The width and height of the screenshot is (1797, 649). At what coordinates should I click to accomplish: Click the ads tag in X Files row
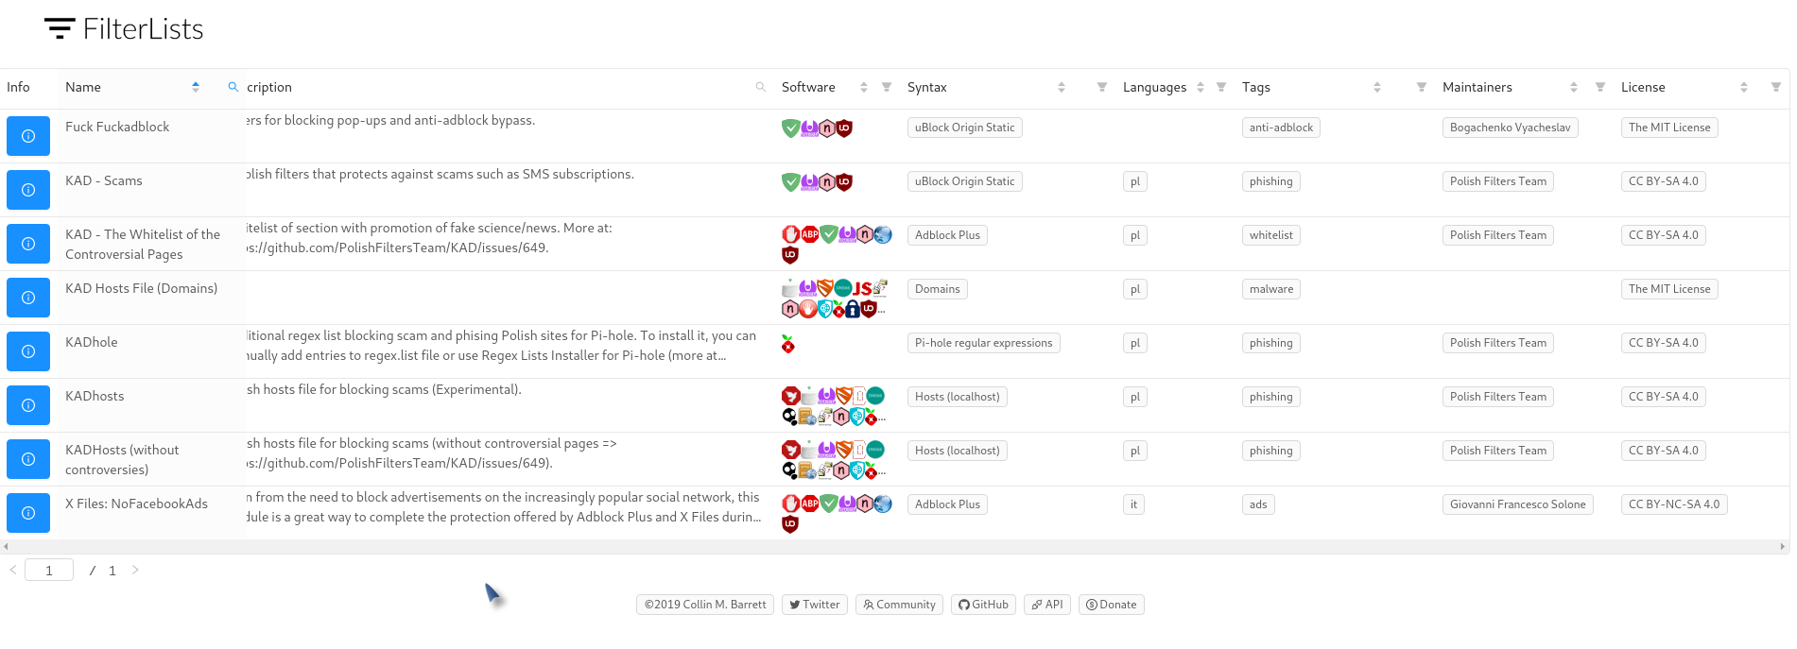pos(1258,504)
